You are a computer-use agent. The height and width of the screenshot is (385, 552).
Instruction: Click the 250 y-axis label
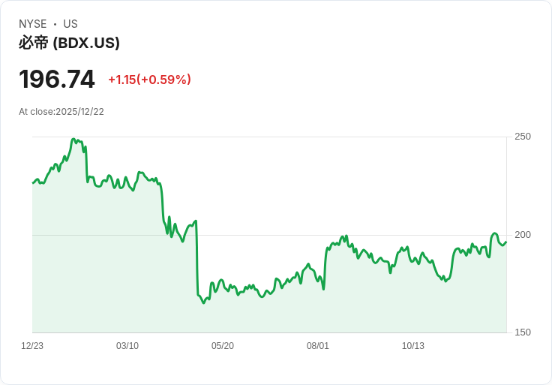pyautogui.click(x=522, y=137)
